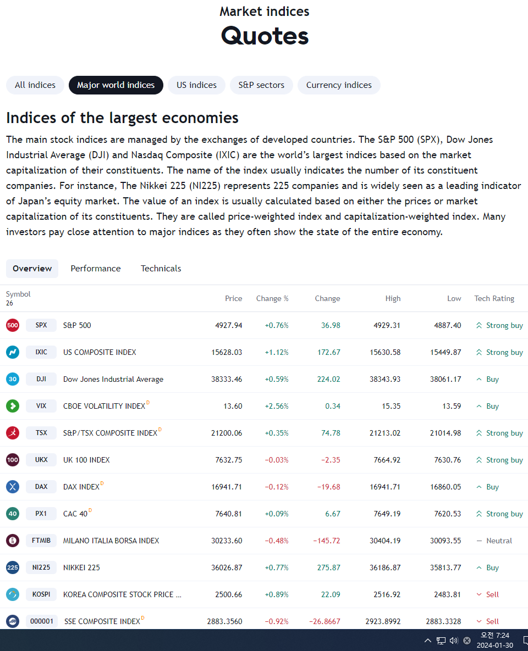This screenshot has width=528, height=651.
Task: Open the S&P/TSX COMPOSITE INDEX name
Action: (x=110, y=433)
